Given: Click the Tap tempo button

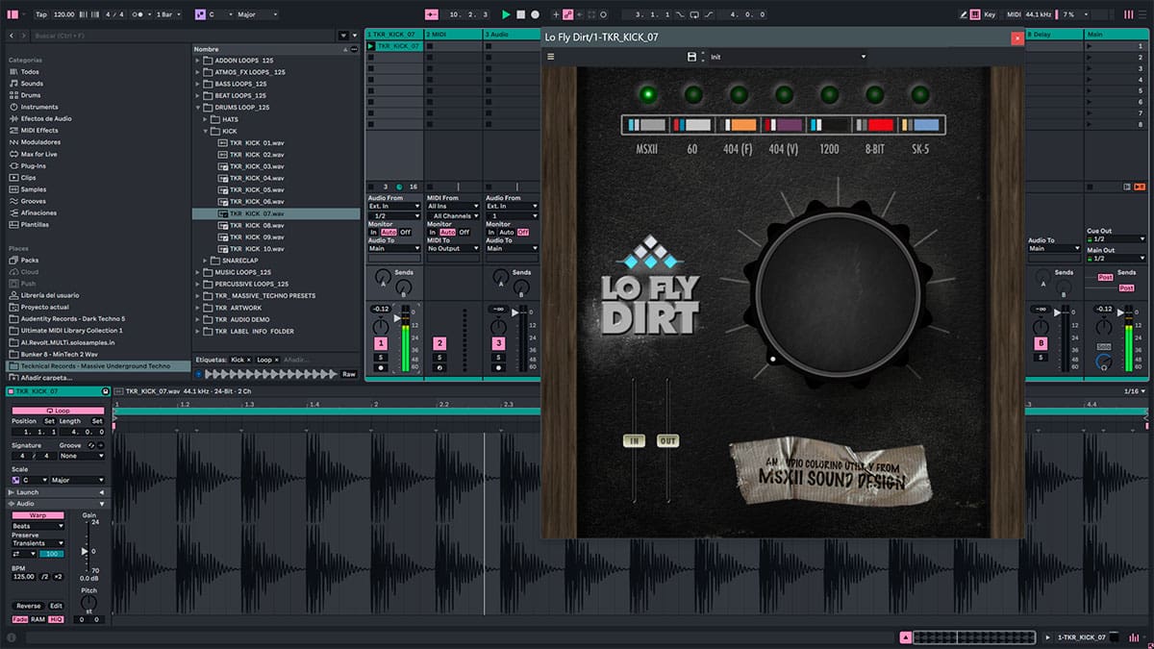Looking at the screenshot, I should (41, 14).
